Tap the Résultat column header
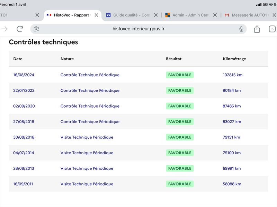 pos(174,59)
